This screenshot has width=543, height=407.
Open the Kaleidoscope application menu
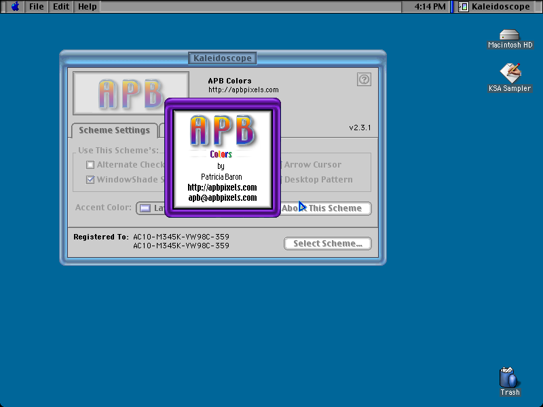[x=495, y=7]
